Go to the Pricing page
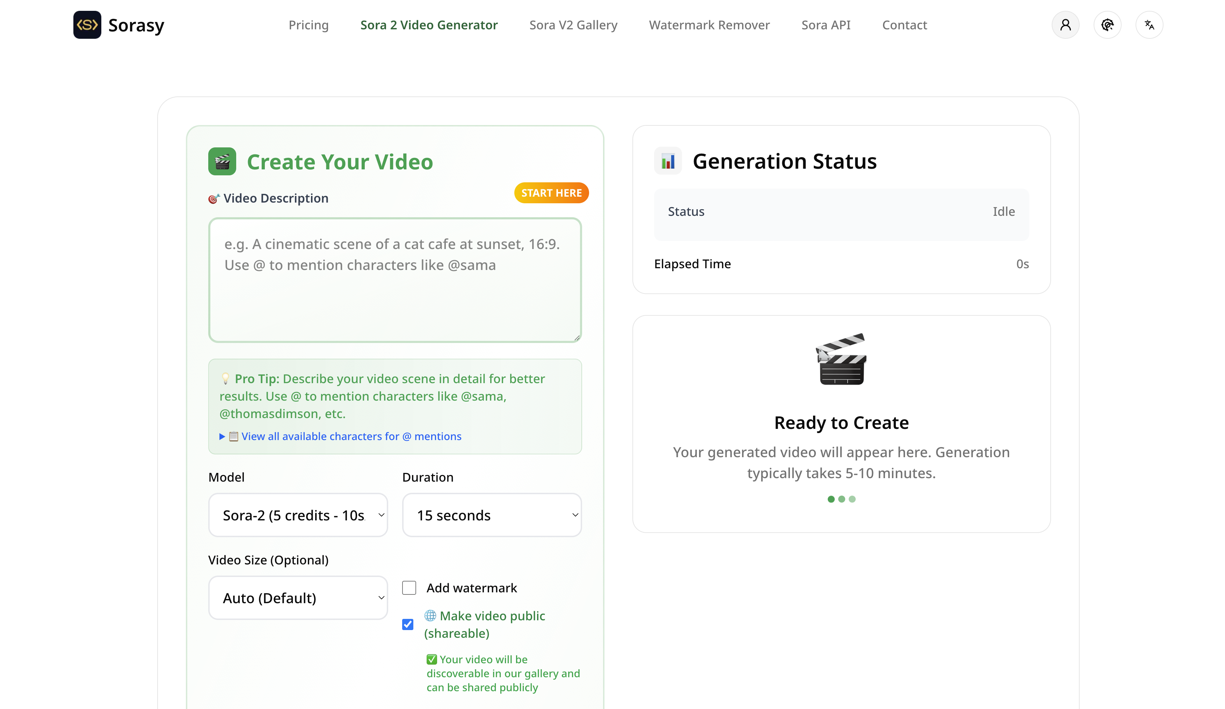Image resolution: width=1225 pixels, height=709 pixels. 308,25
